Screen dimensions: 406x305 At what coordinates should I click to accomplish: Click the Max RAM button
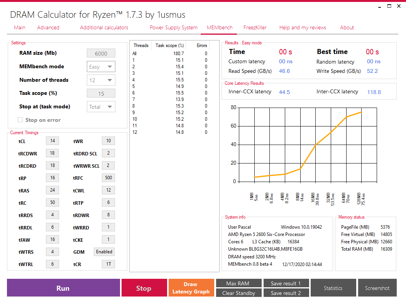coord(239,283)
